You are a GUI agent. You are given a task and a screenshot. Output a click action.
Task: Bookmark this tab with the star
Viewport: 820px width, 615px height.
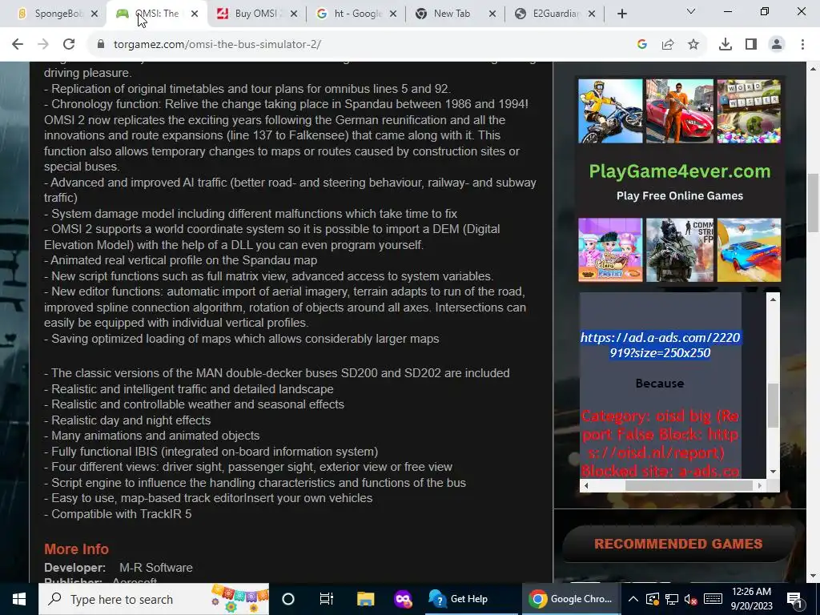pos(693,45)
